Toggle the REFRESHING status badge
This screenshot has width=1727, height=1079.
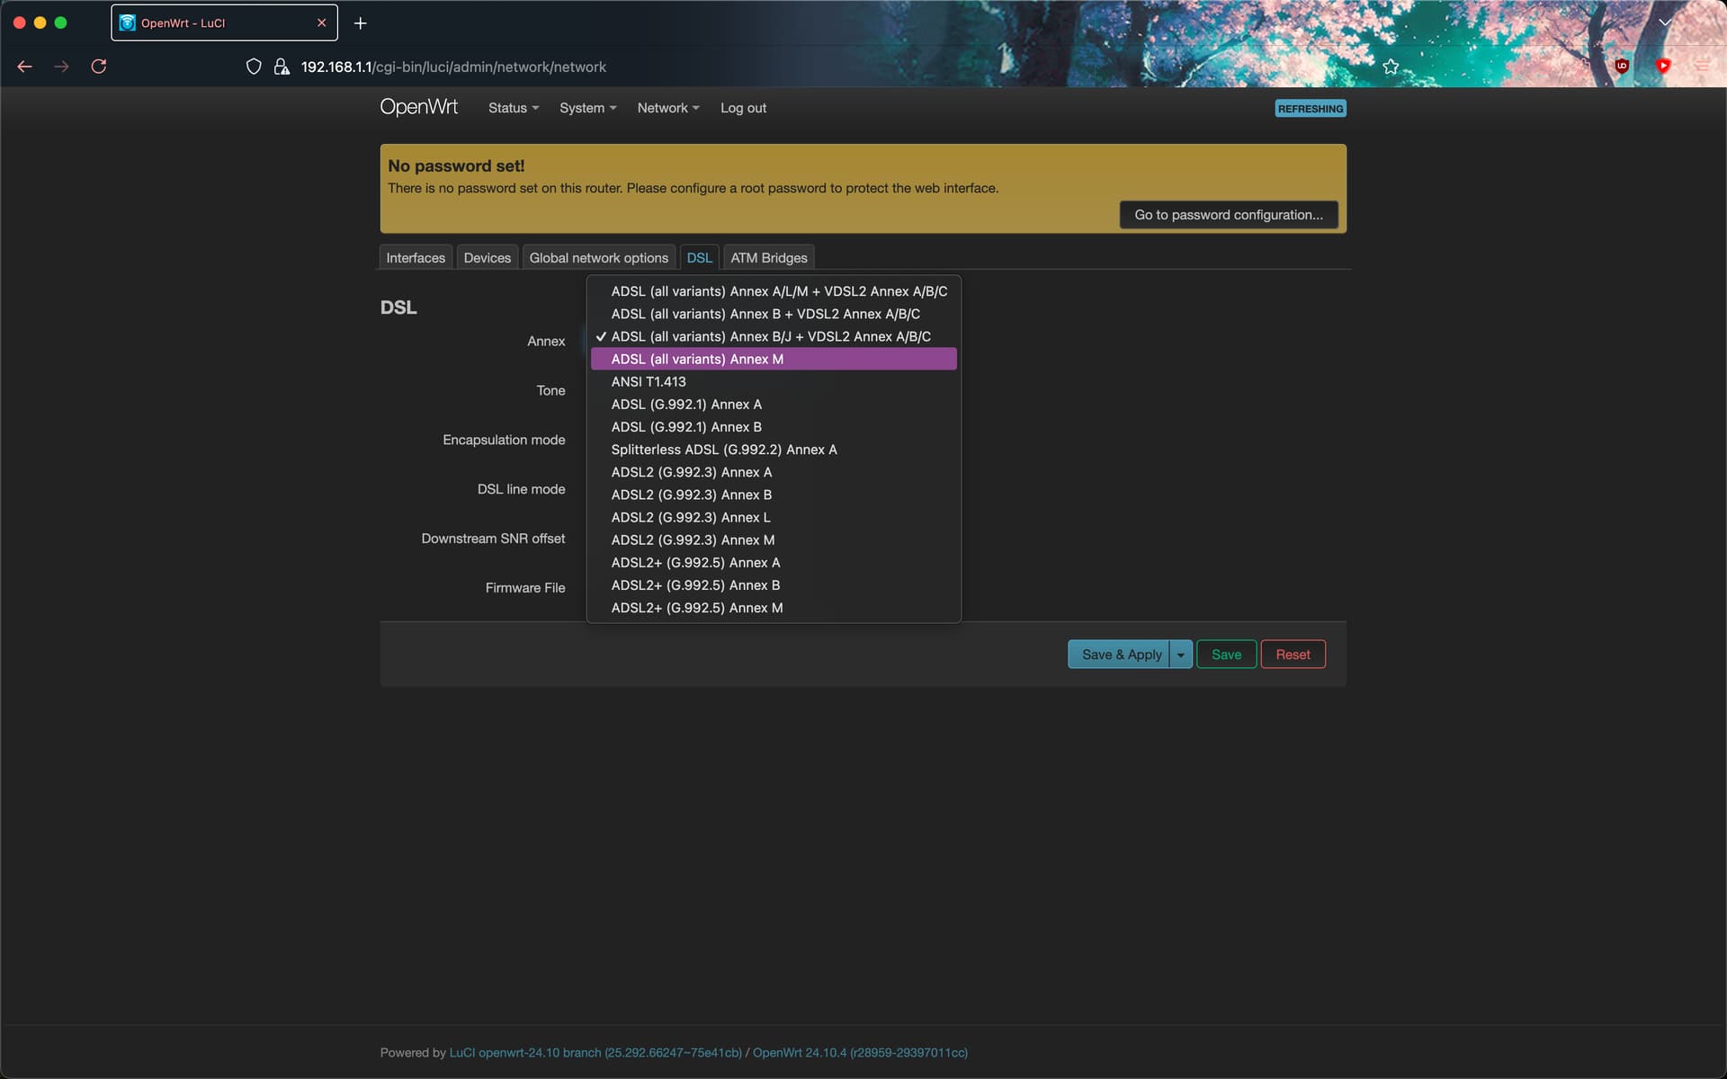(x=1310, y=109)
